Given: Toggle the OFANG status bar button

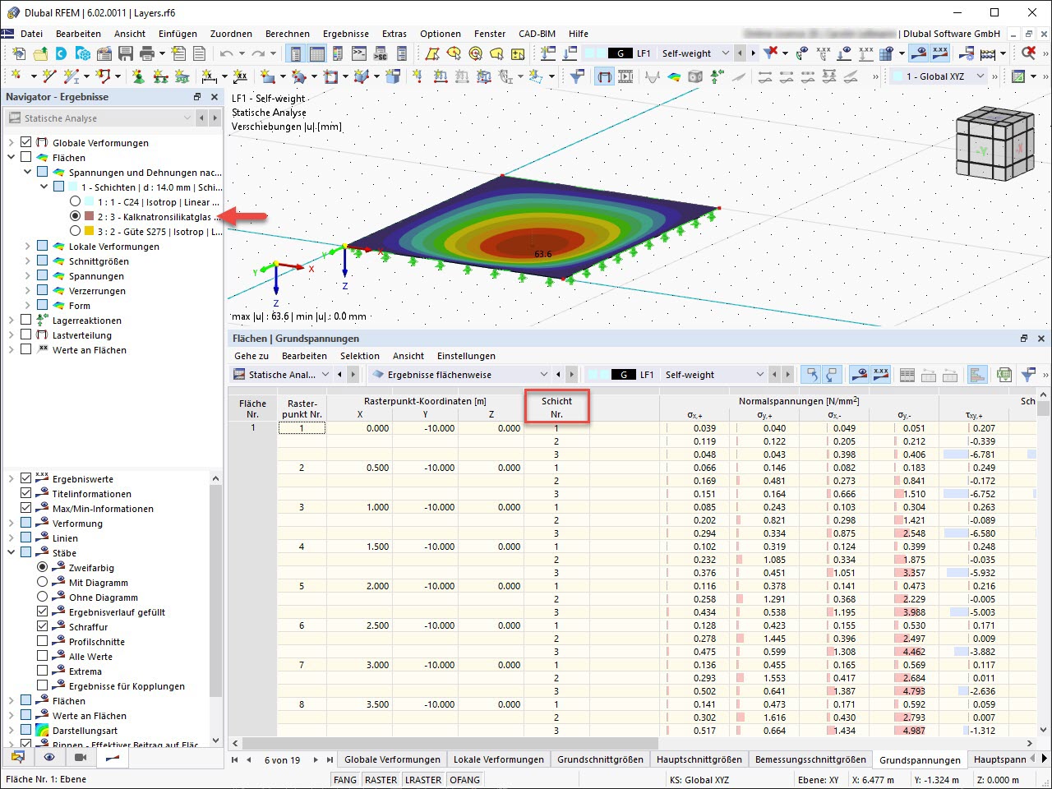Looking at the screenshot, I should 465,780.
